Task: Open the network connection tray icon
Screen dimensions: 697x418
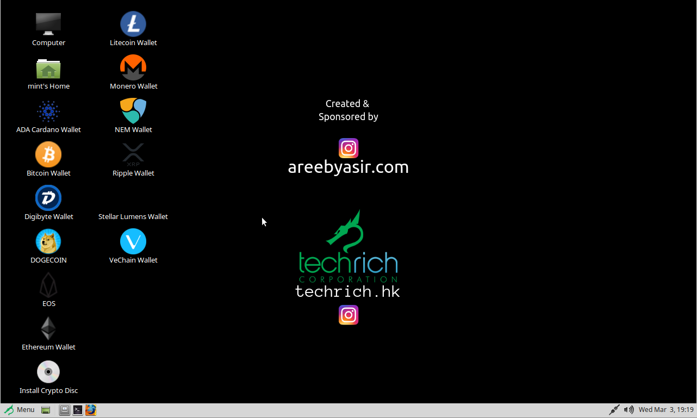Action: click(x=614, y=410)
